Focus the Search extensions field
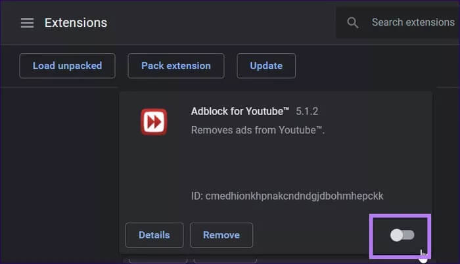460x264 pixels. click(398, 22)
